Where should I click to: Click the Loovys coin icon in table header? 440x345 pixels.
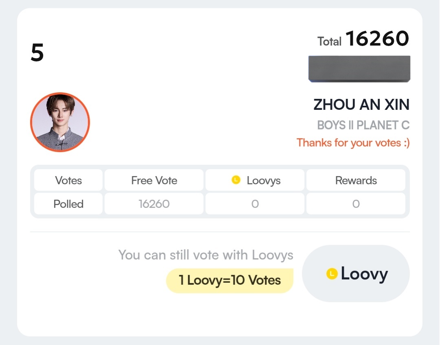coord(236,180)
